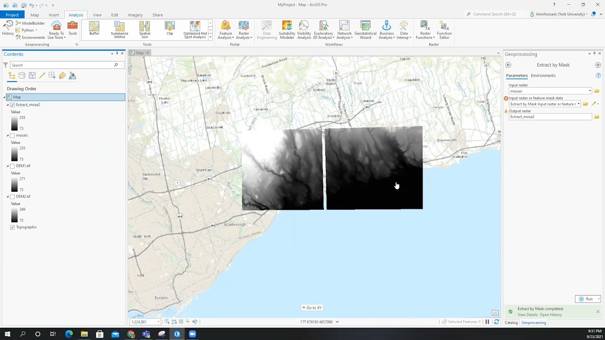Open the geoprocessing History
The height and width of the screenshot is (340, 605).
(x=8, y=28)
